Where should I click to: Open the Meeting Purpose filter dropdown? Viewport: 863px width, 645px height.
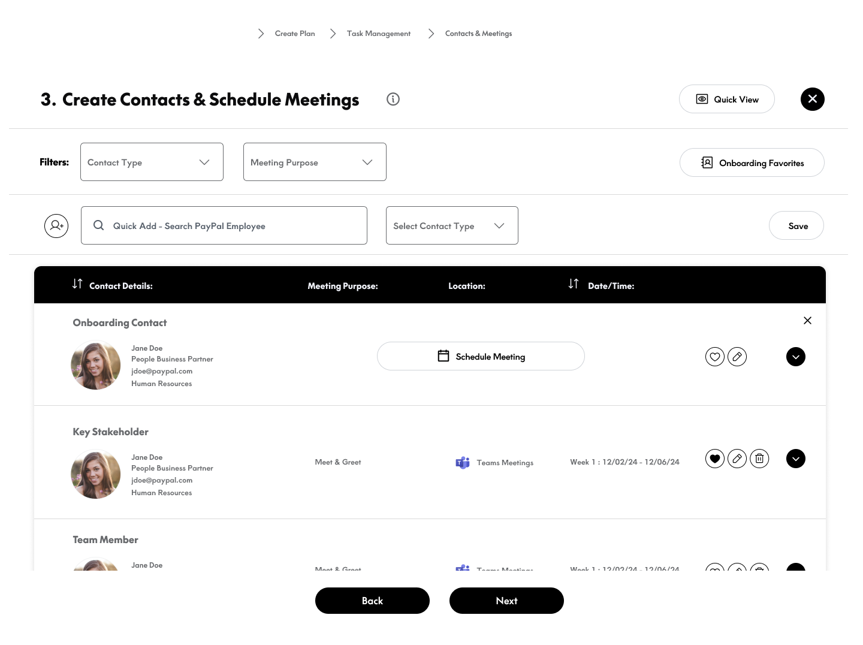315,162
